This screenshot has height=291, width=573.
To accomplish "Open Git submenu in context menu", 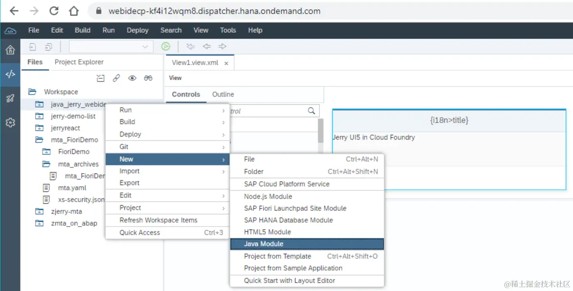I will click(x=167, y=147).
